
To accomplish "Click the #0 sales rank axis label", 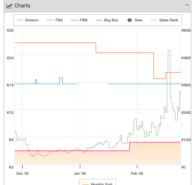I will 183,167.
